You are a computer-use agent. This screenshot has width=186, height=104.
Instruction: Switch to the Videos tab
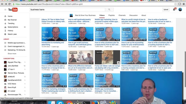(x=102, y=15)
